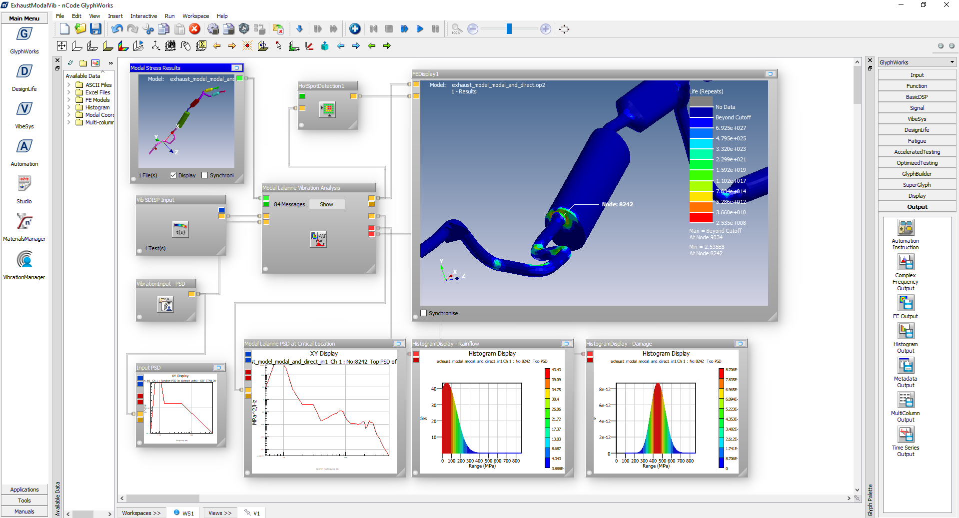Open the Fatigue palette category
This screenshot has height=518, width=959.
pyautogui.click(x=917, y=141)
